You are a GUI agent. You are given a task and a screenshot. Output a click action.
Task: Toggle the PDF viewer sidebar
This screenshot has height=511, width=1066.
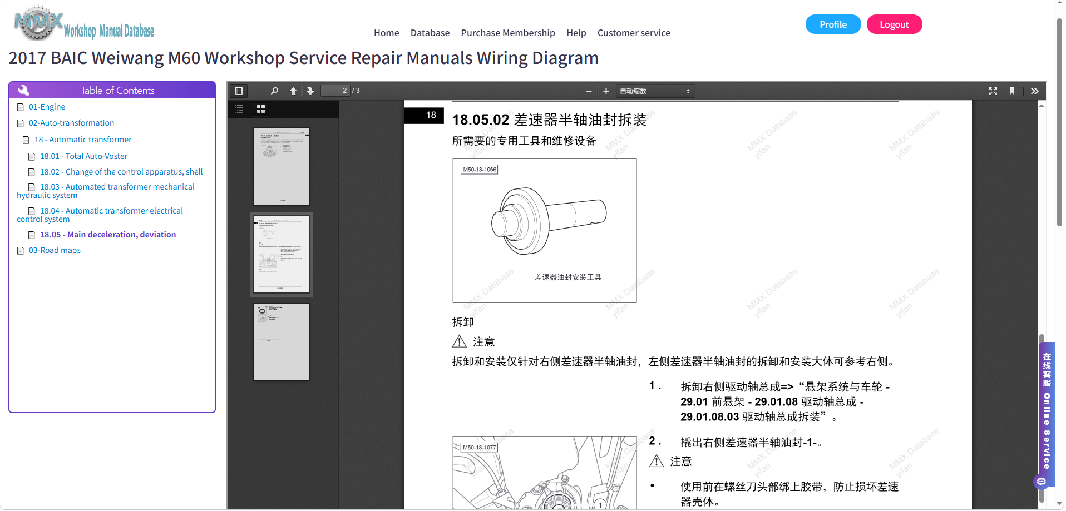(239, 91)
